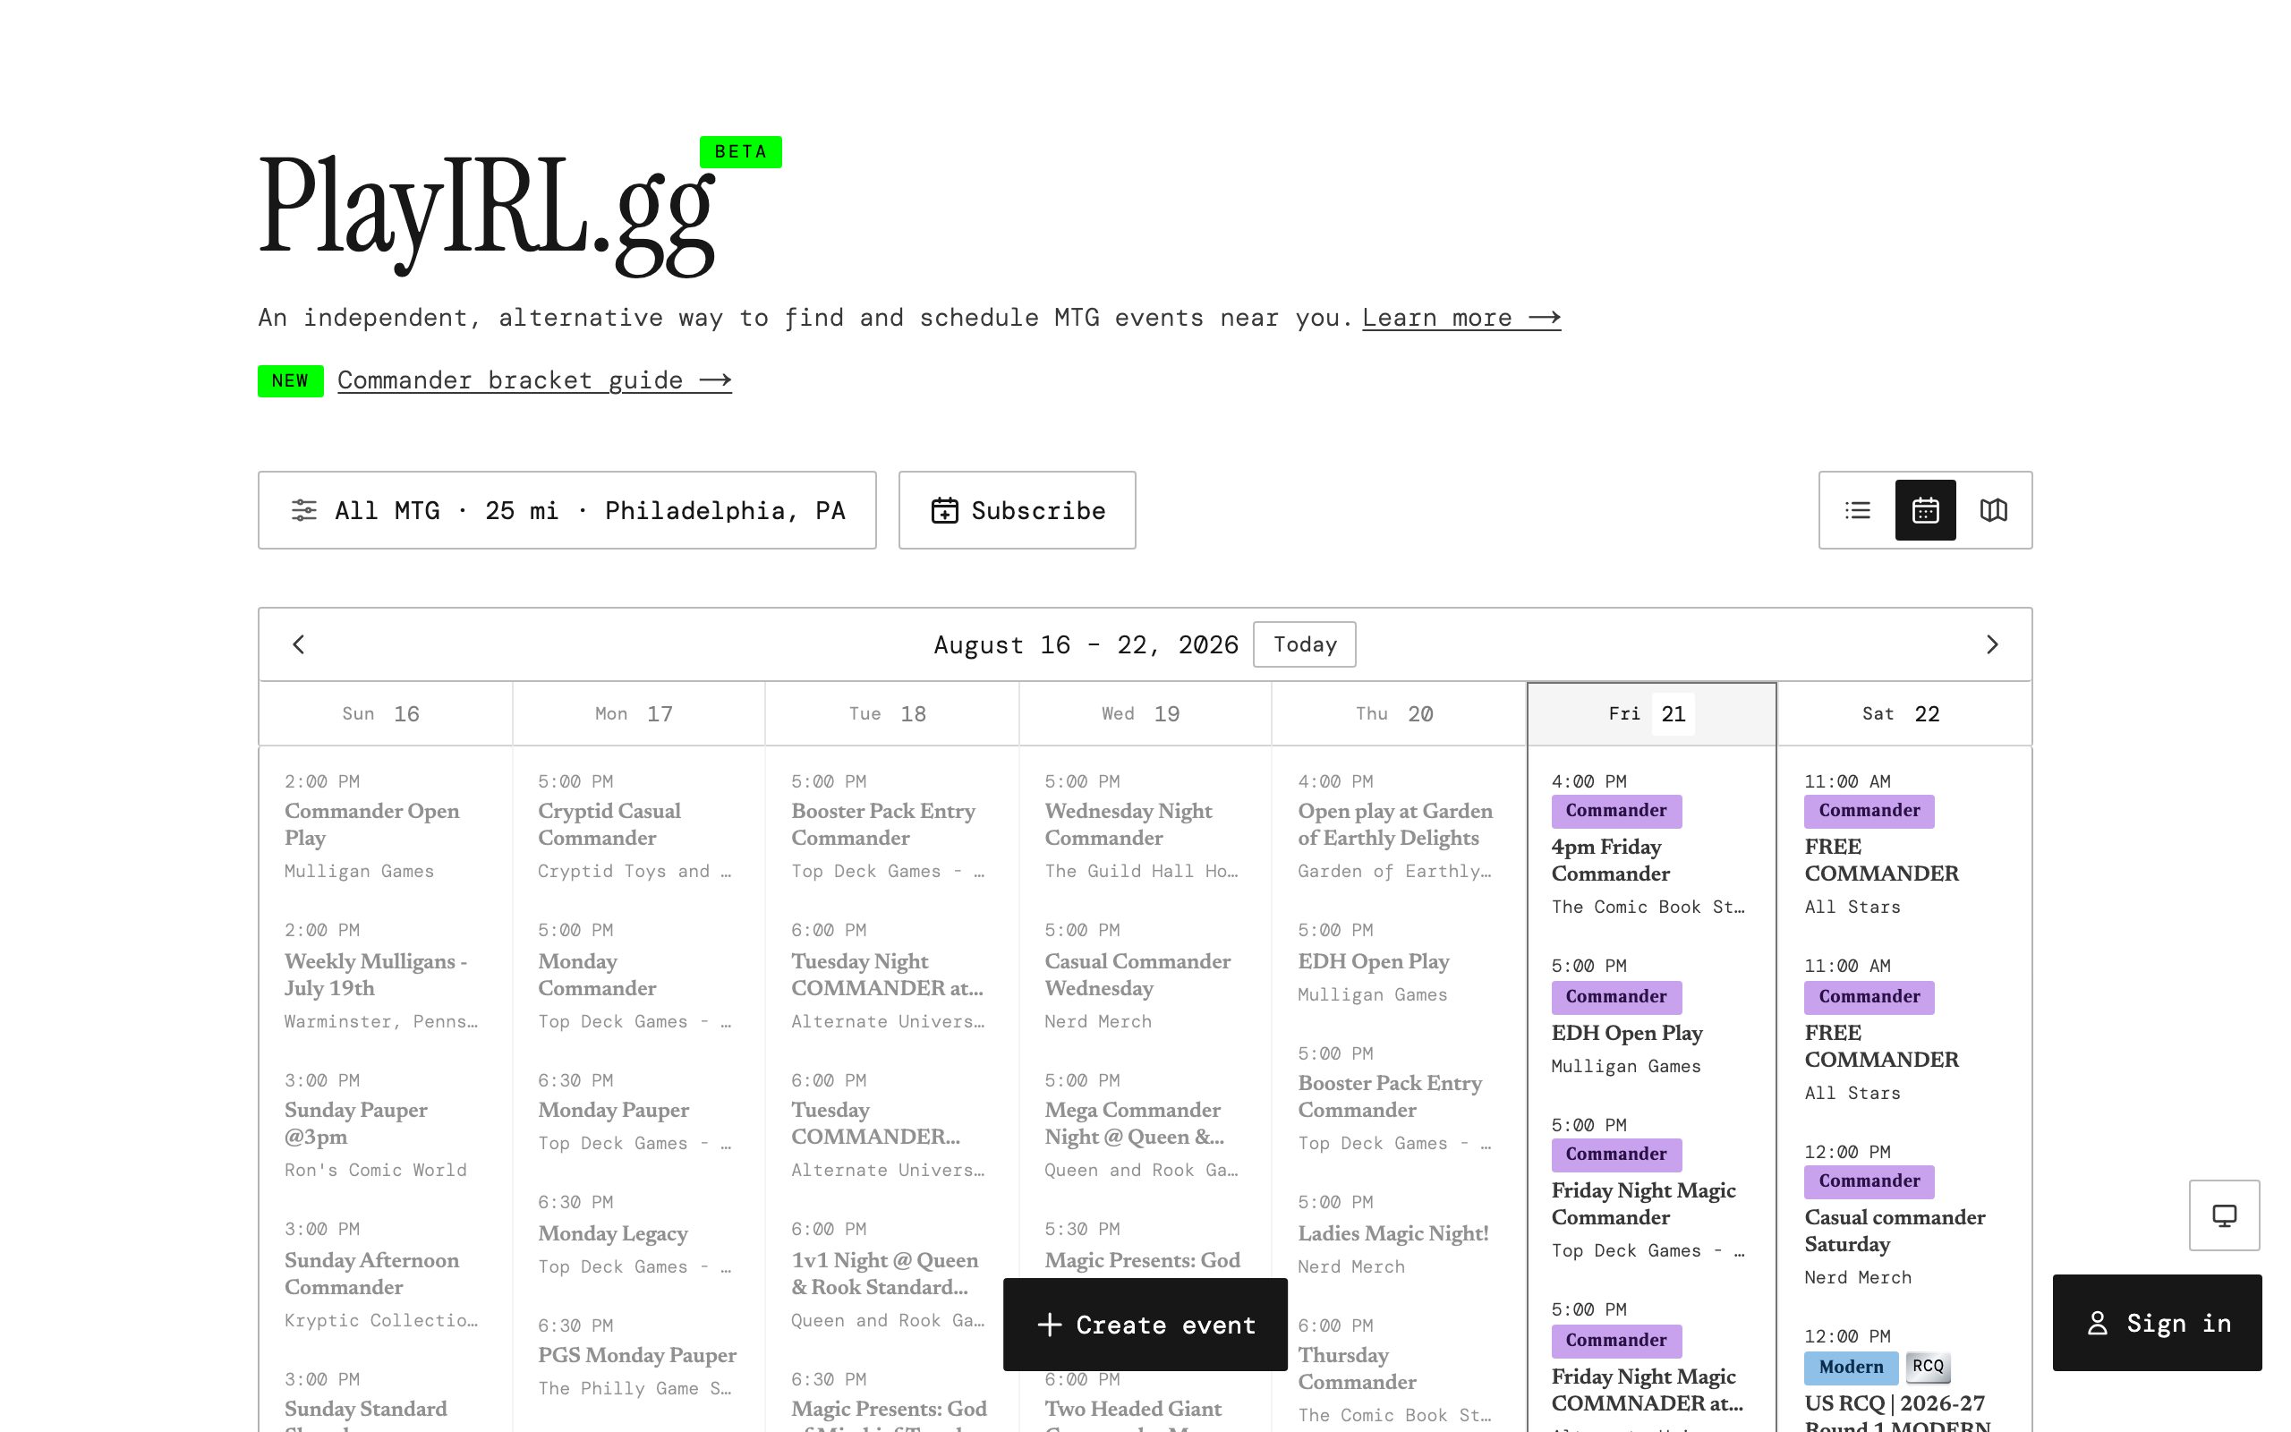Advance to next week arrow
Image resolution: width=2291 pixels, height=1432 pixels.
[x=1992, y=645]
